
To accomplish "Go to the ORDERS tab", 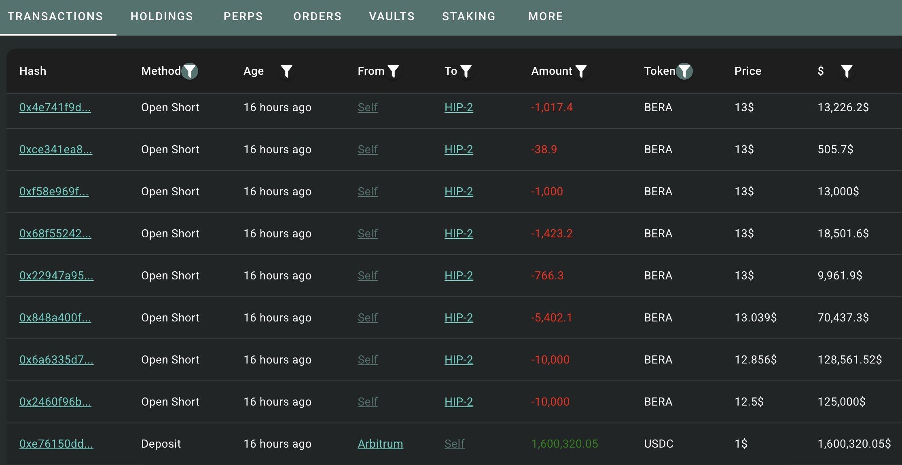I will [x=318, y=17].
